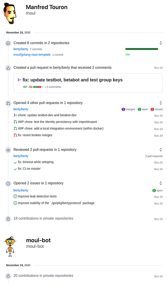The width and height of the screenshot is (167, 293).
Task: Click the dark green berty/berty commits progress bar
Action: 142,49
